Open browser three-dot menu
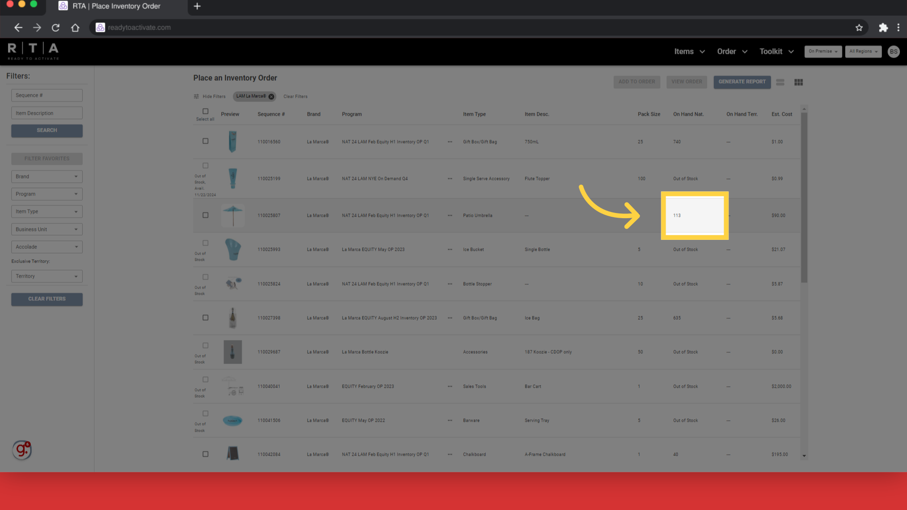 898,27
